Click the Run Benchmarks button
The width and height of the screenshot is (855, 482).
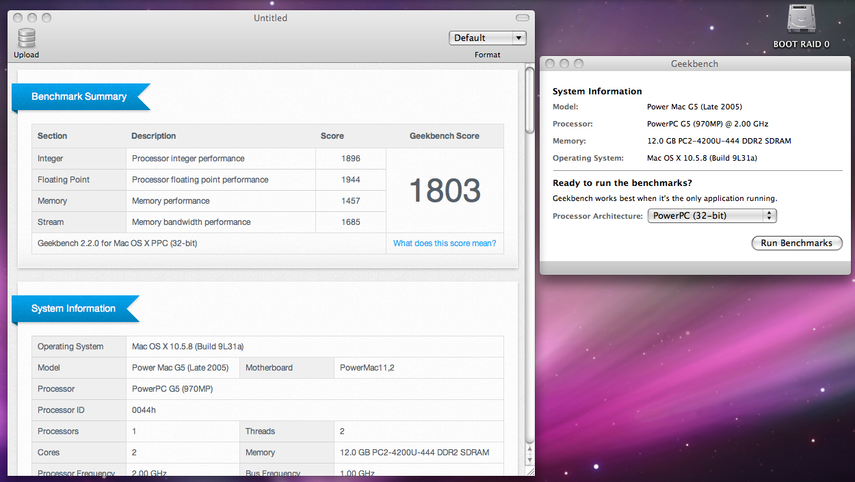click(797, 243)
